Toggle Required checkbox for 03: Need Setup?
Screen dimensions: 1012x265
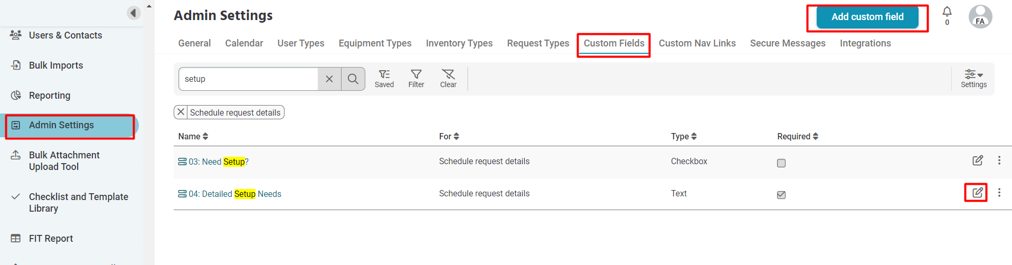pos(781,163)
